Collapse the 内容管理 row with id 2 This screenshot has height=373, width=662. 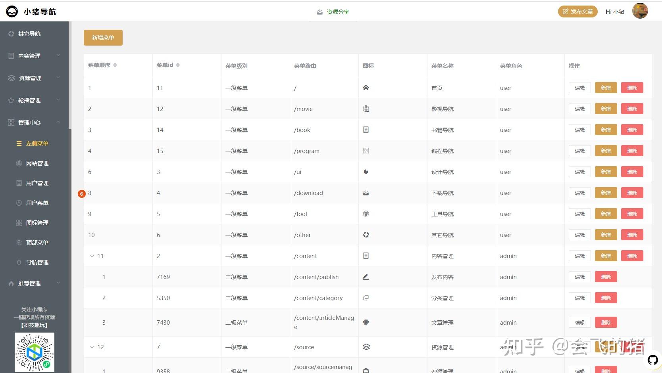(x=92, y=256)
